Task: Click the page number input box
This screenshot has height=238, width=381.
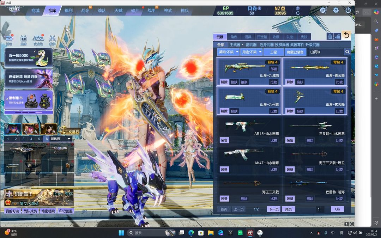Action: [320, 209]
